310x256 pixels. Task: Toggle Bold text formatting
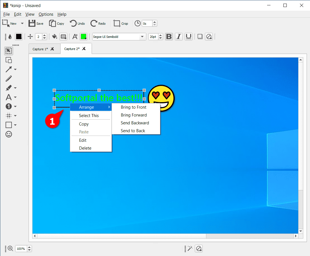pos(169,37)
